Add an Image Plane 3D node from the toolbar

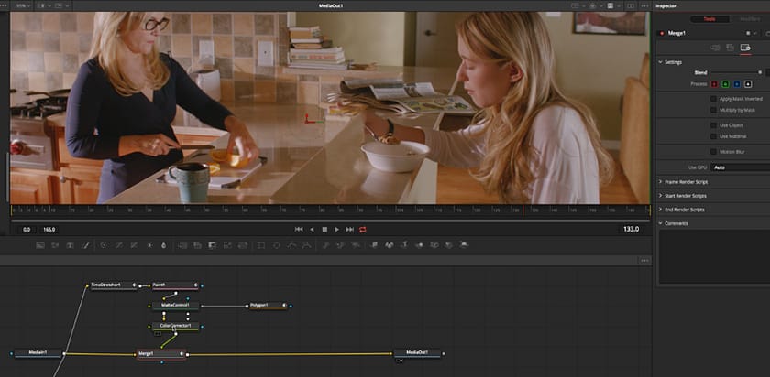point(374,244)
